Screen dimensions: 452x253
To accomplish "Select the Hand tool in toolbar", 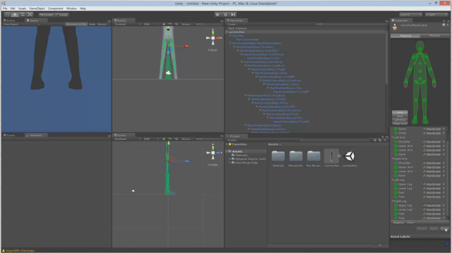I will pyautogui.click(x=7, y=14).
